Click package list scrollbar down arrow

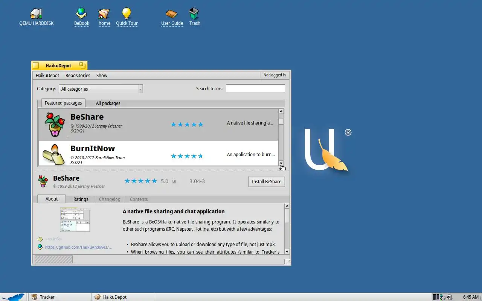pyautogui.click(x=281, y=163)
